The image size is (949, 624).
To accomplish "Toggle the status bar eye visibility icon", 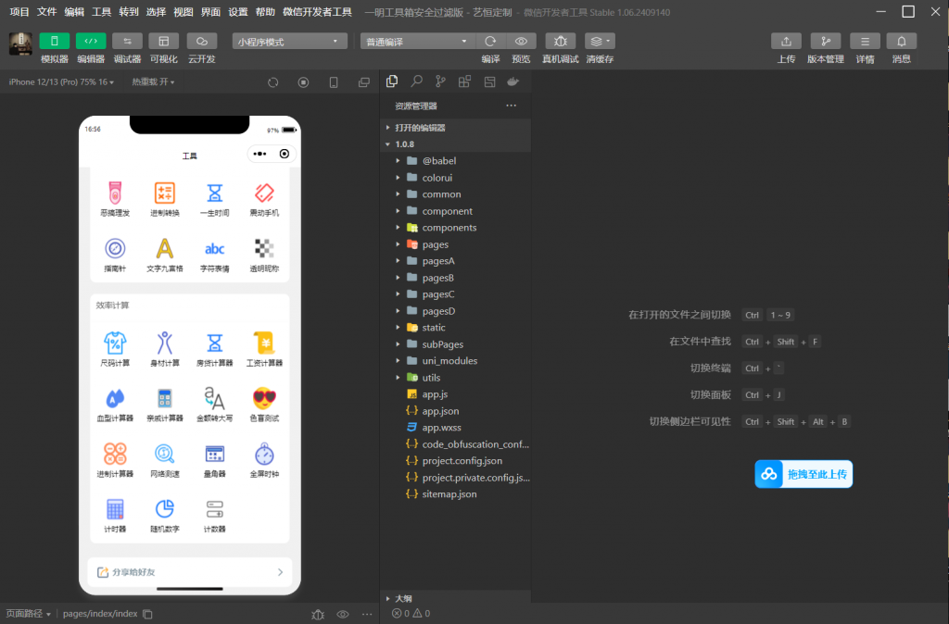I will [x=343, y=614].
